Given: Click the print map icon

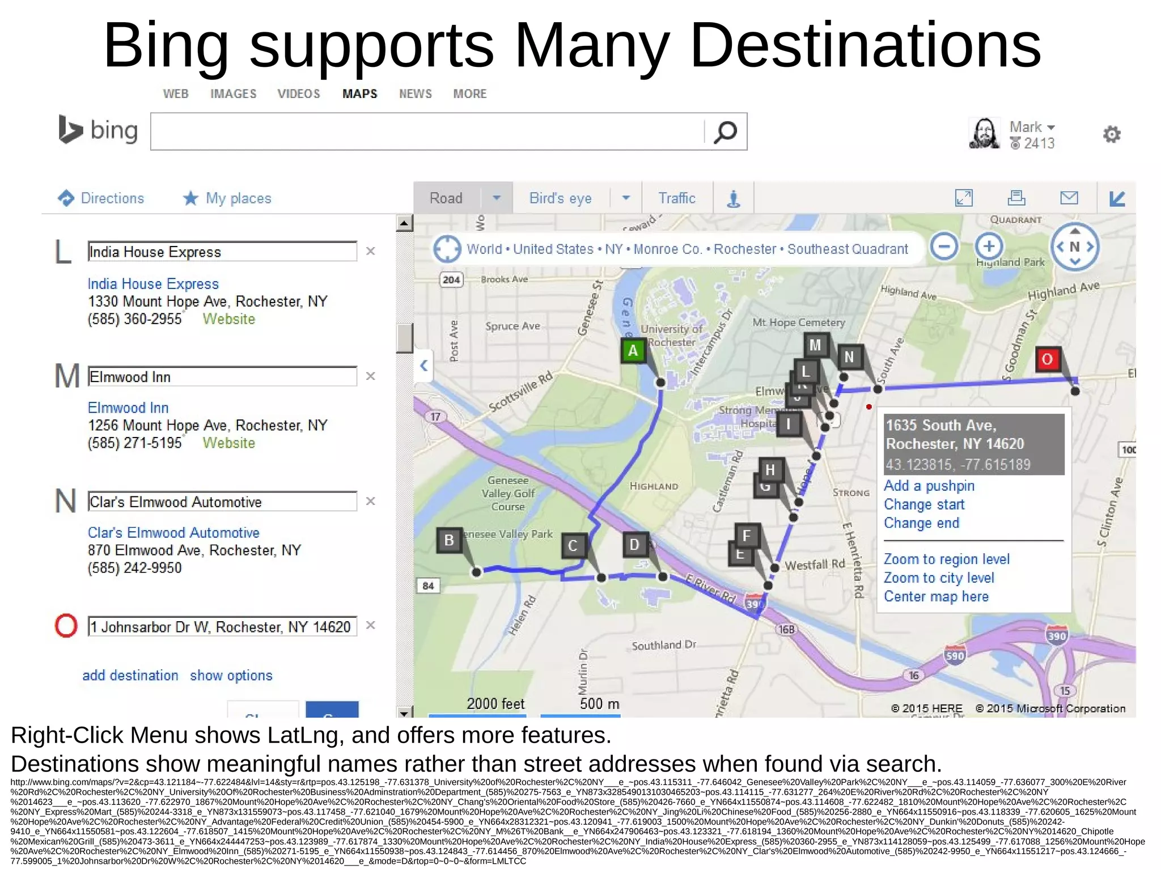Looking at the screenshot, I should tap(1016, 198).
